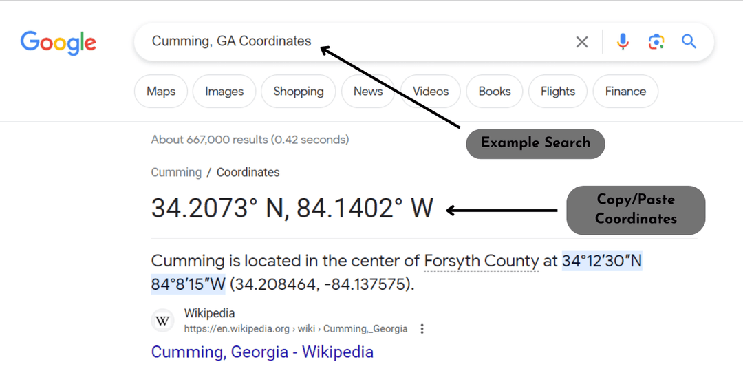The height and width of the screenshot is (373, 743).
Task: Select the Finance filter chip
Action: 625,92
